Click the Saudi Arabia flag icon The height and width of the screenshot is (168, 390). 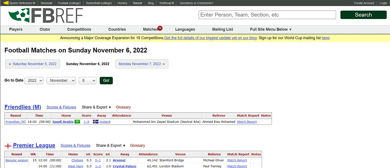[x=77, y=122]
